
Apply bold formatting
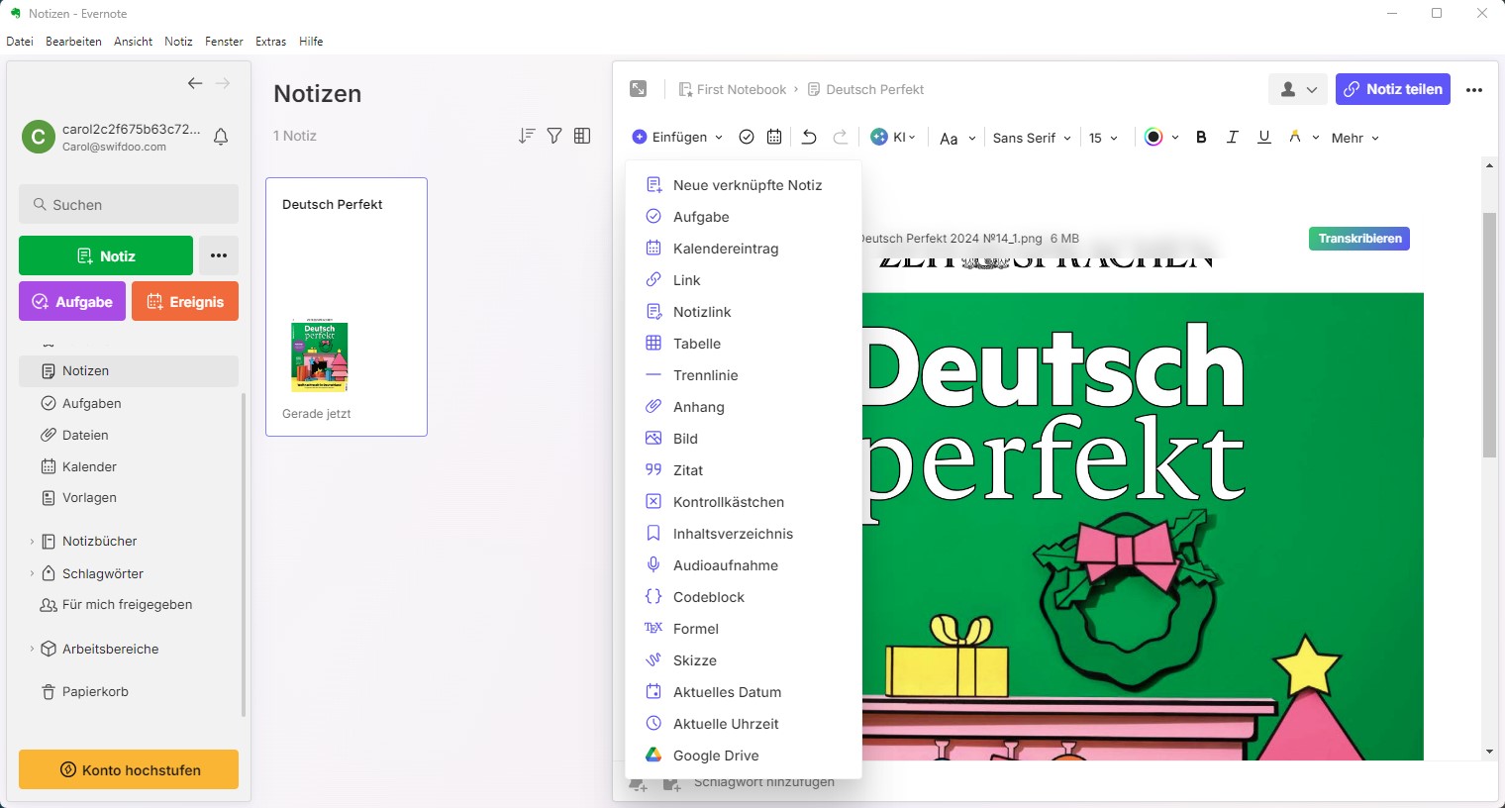(1201, 138)
